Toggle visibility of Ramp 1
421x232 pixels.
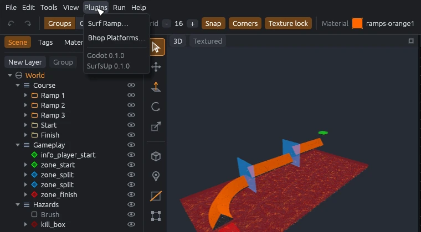131,95
